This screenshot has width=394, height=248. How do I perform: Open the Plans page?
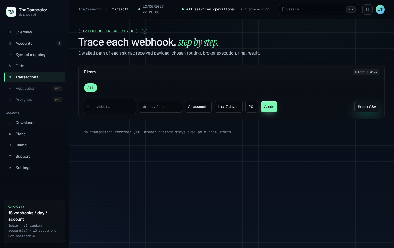coord(34,134)
